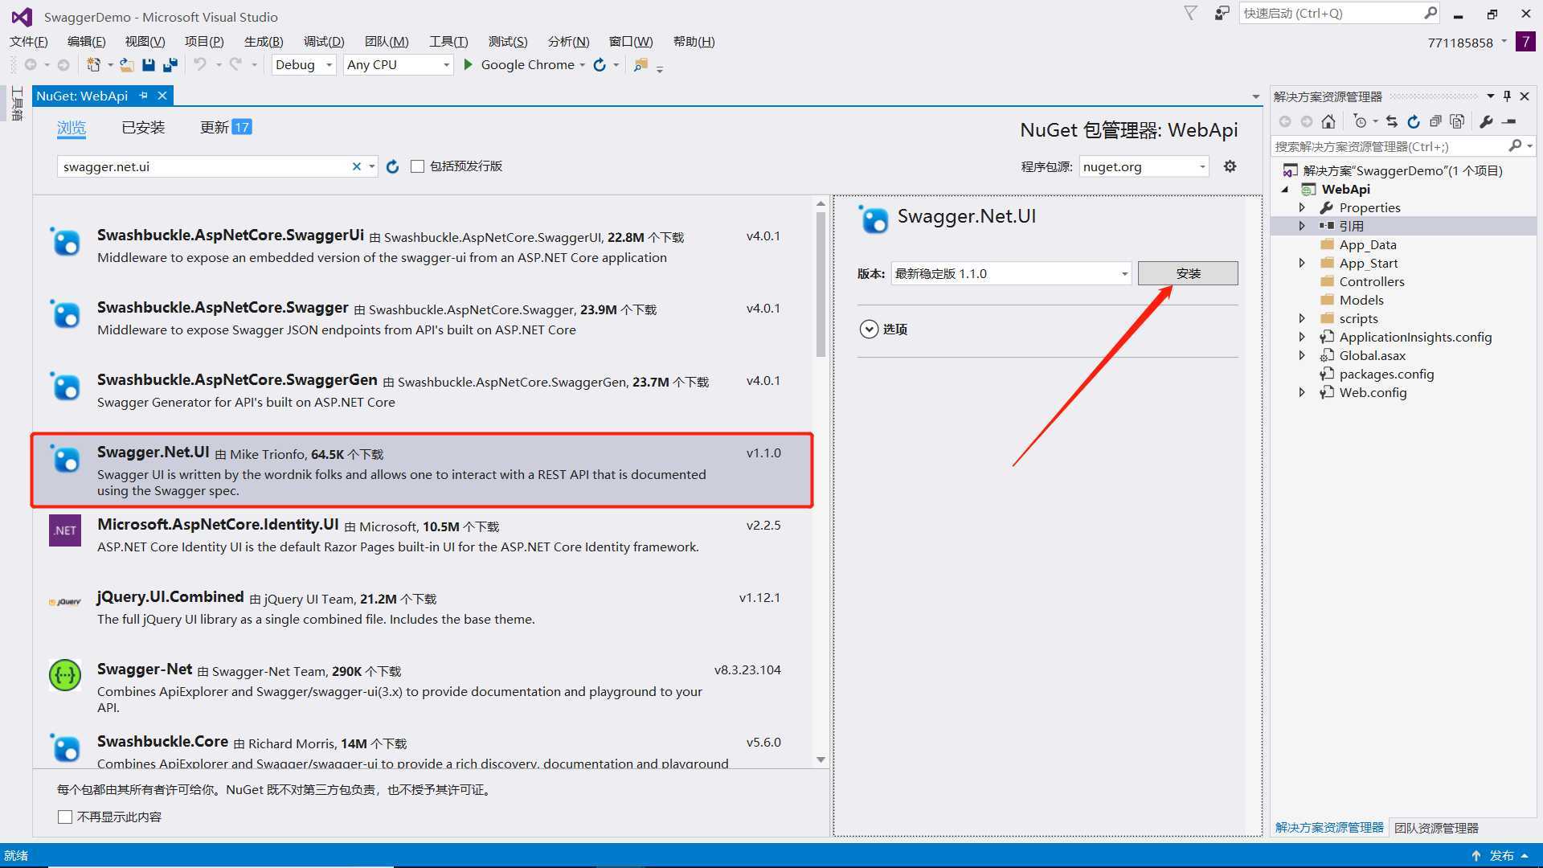Click the Pending Changes Filter clock icon
Screen dimensions: 1543x868
tap(1360, 121)
